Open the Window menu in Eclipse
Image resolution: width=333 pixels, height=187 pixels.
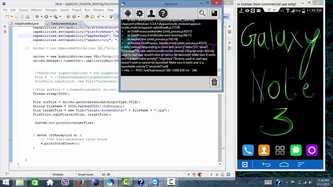coord(98,10)
